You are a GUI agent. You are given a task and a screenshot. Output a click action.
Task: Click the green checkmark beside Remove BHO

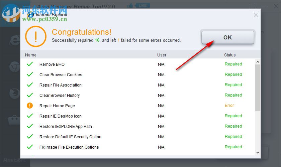(30, 64)
